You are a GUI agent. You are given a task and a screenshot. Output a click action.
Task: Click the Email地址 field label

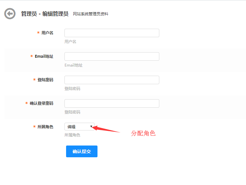tap(44, 56)
